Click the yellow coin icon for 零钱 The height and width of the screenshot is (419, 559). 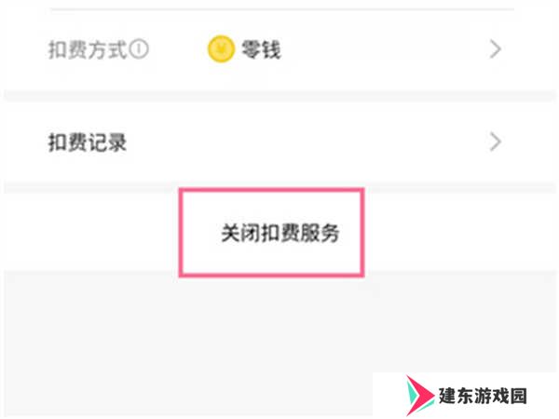[221, 48]
